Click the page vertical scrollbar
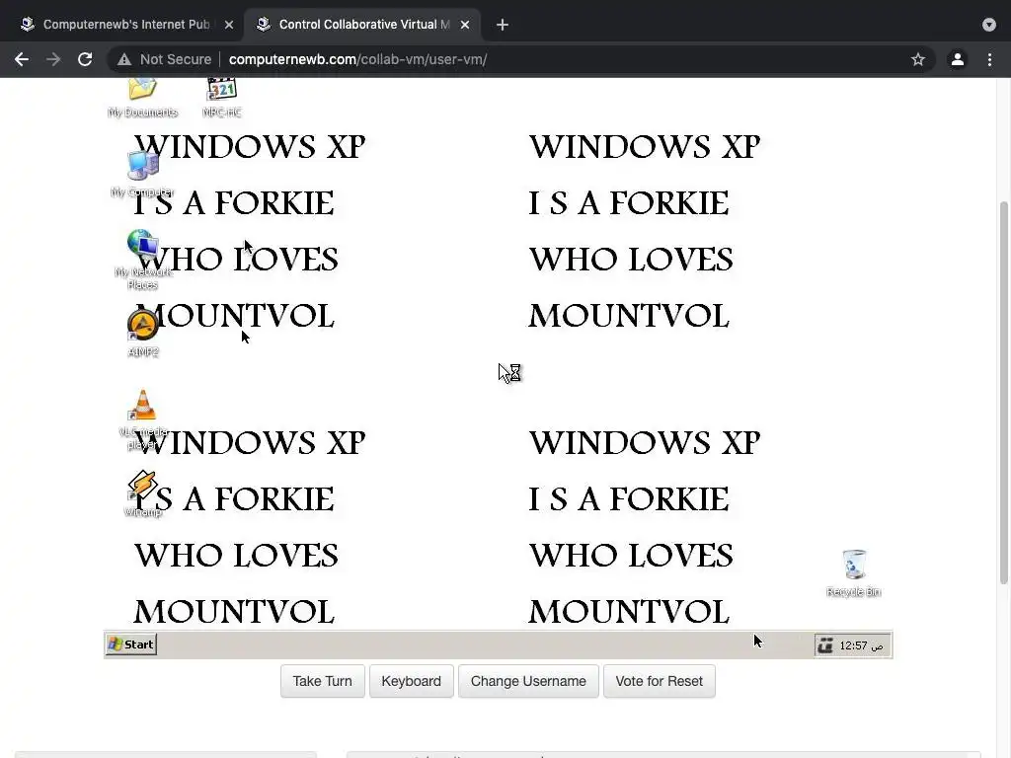The height and width of the screenshot is (758, 1011). [x=1003, y=393]
